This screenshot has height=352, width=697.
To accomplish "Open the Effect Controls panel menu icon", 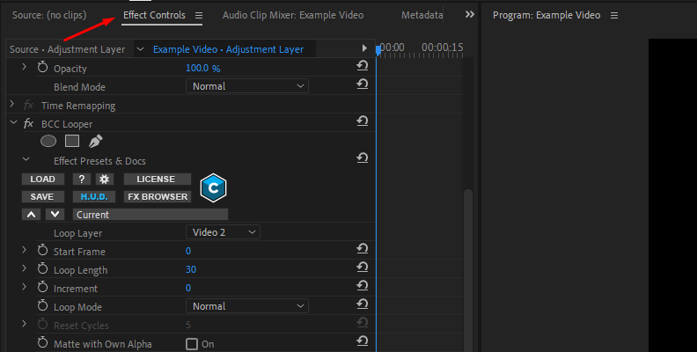I will pyautogui.click(x=199, y=16).
